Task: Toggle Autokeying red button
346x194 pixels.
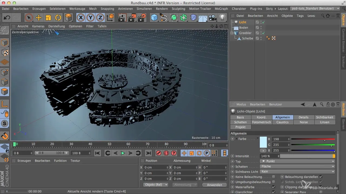Action: (166, 153)
